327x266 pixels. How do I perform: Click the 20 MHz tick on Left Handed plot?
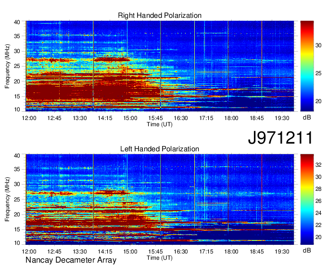pyautogui.click(x=17, y=214)
